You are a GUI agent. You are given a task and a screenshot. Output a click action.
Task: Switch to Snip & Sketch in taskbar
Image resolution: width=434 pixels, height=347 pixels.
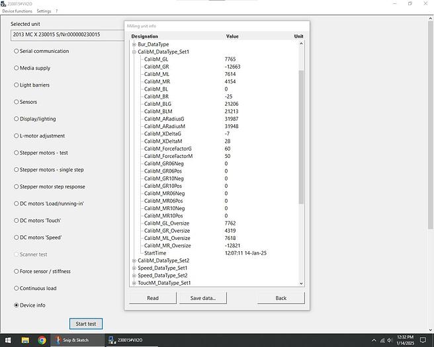coord(77,340)
